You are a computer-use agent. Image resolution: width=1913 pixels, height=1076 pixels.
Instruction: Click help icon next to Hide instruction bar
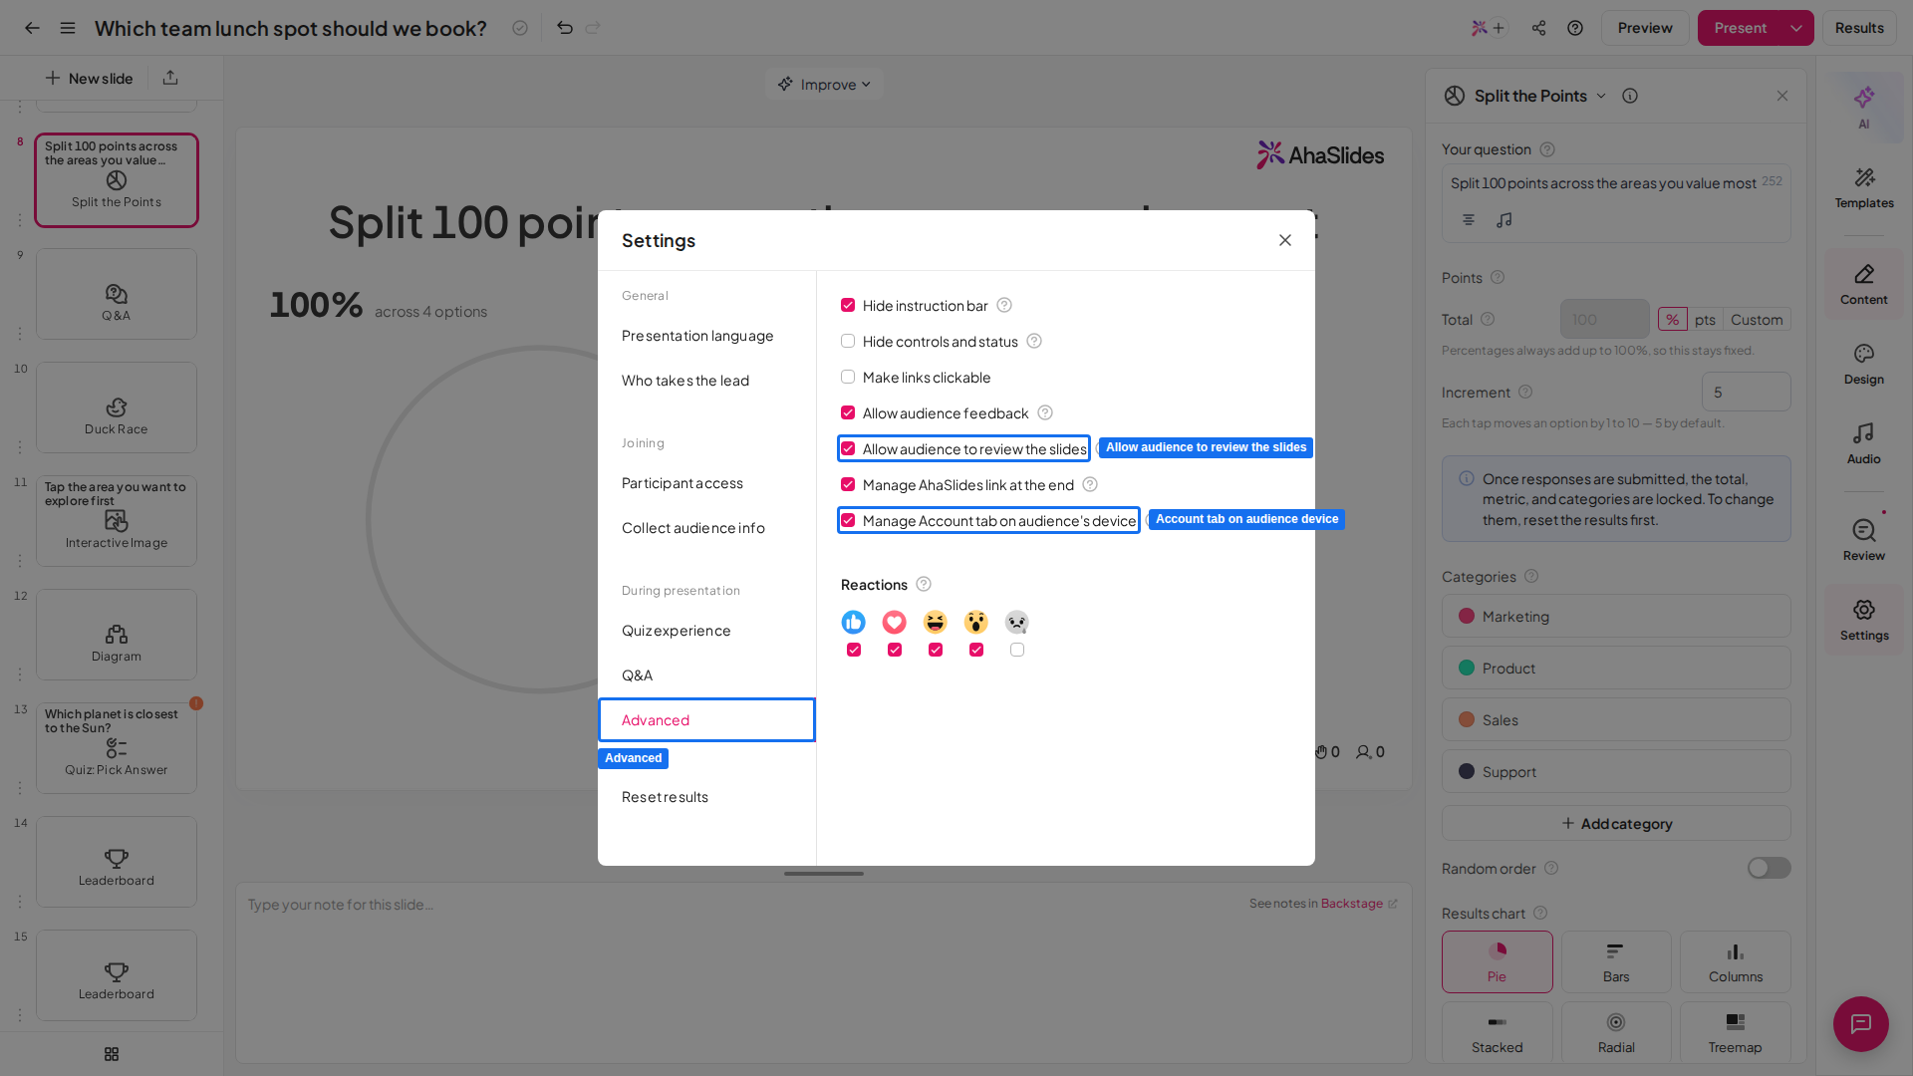pos(1004,305)
